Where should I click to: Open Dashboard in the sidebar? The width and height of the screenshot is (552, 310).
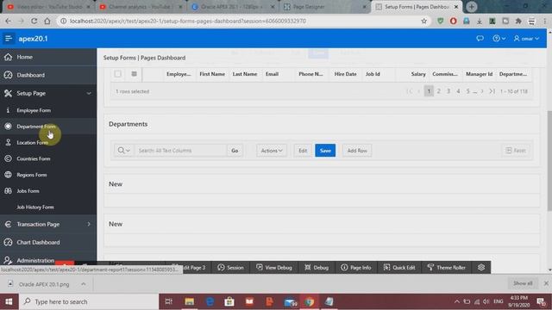[48, 75]
